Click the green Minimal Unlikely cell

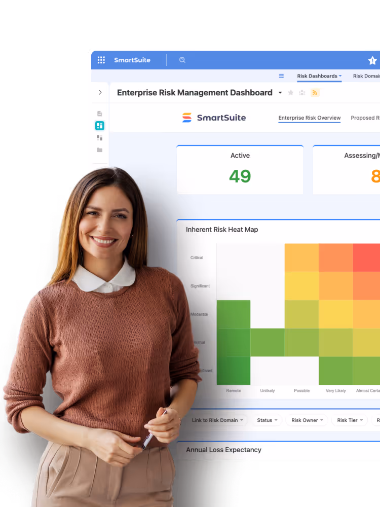(x=267, y=342)
